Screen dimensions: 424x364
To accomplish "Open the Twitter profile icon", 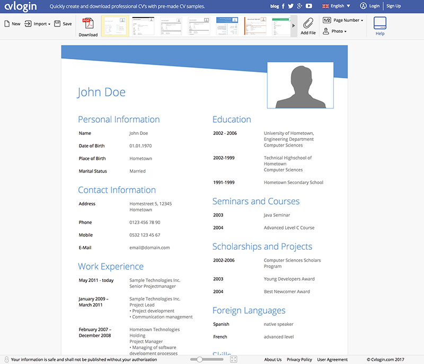I will point(291,6).
